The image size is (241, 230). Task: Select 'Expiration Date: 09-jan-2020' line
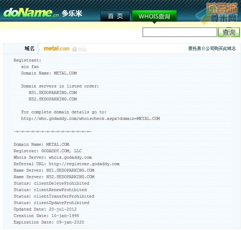(x=49, y=222)
